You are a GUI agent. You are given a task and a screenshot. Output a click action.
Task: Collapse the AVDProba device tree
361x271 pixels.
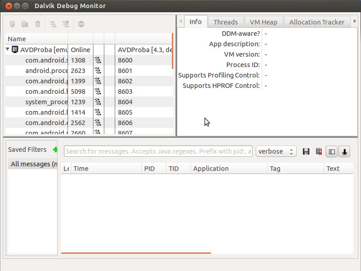click(x=8, y=49)
